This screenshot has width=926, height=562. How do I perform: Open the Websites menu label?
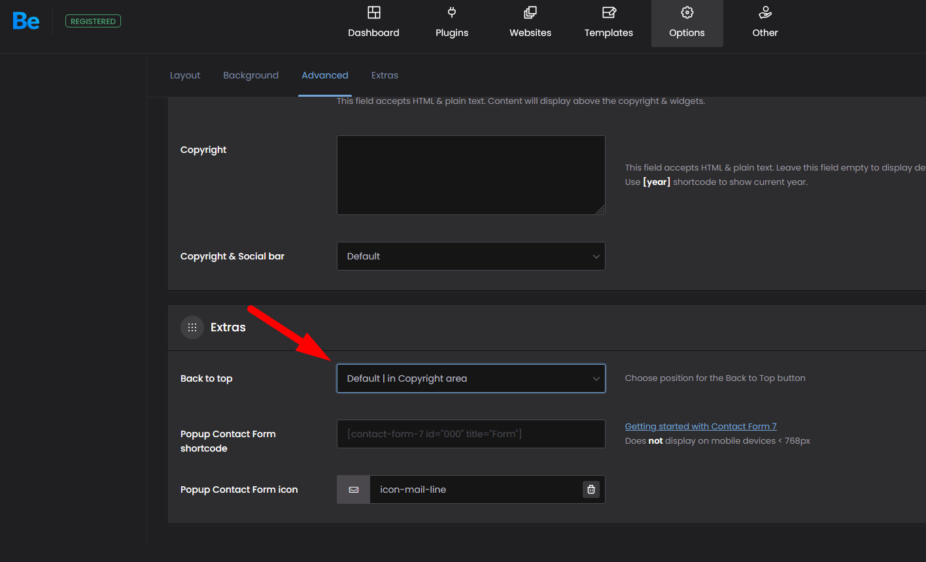tap(530, 33)
